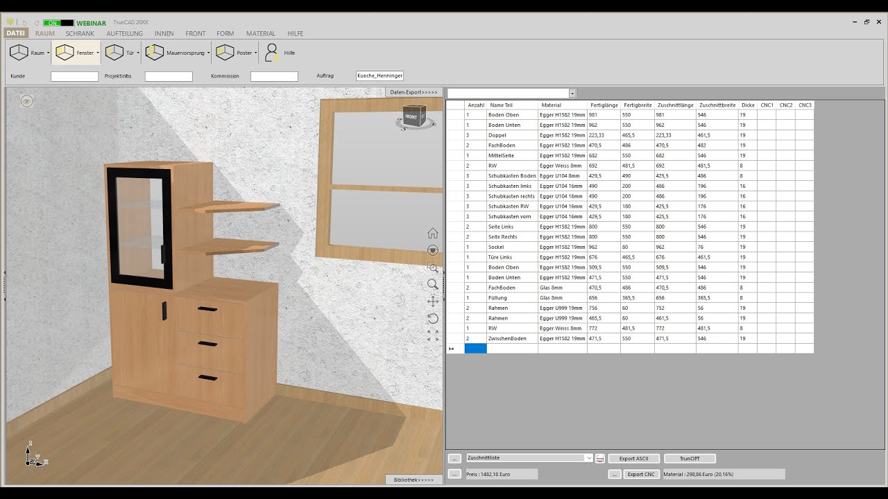Switch to the INNEN tab
Screen dimensions: 888x499
pos(164,33)
